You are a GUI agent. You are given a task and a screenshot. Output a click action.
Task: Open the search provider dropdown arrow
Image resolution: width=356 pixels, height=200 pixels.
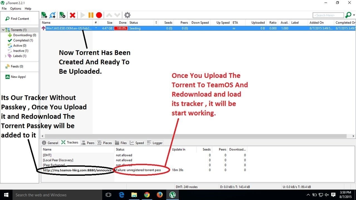[x=354, y=15]
